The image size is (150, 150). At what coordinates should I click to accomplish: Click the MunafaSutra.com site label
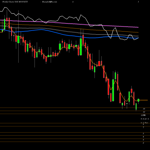49,2
